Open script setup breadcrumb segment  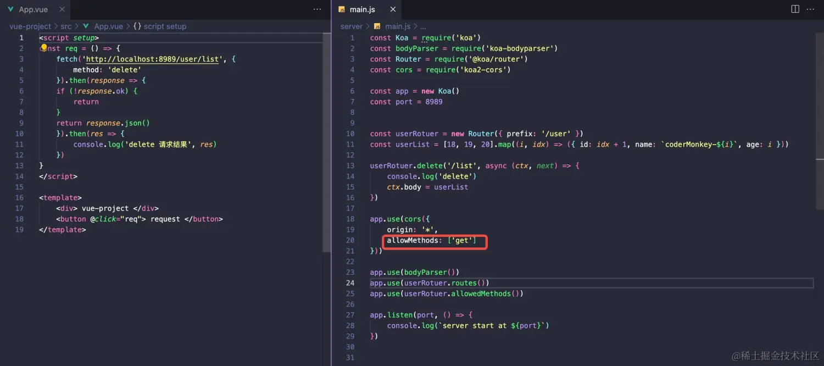(165, 26)
